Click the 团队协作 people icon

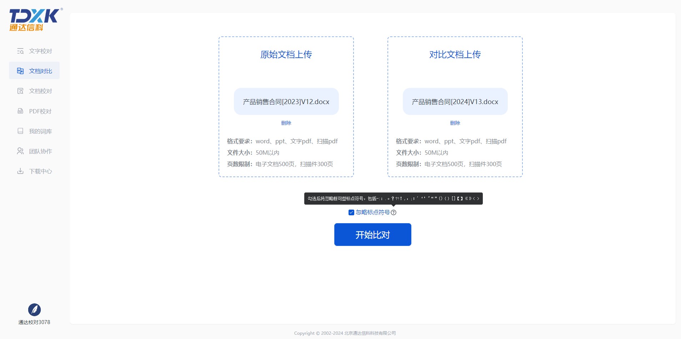click(20, 151)
